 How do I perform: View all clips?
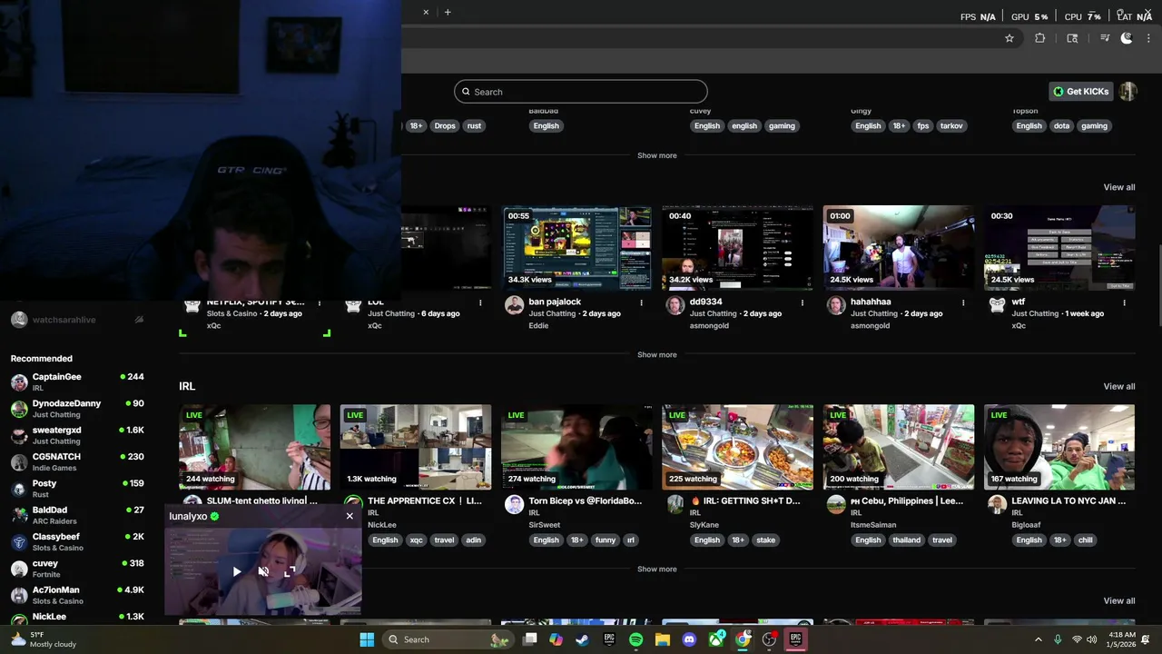click(1118, 187)
